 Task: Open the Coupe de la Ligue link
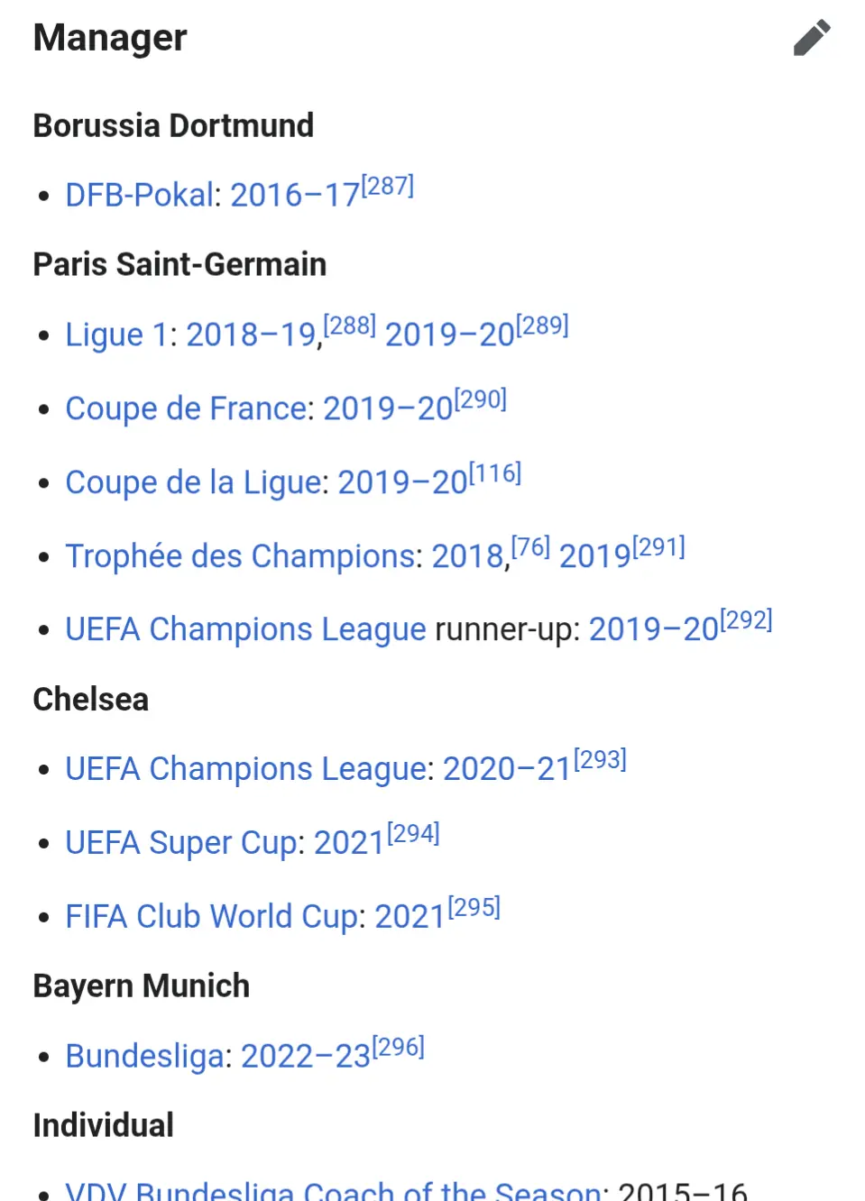point(194,482)
